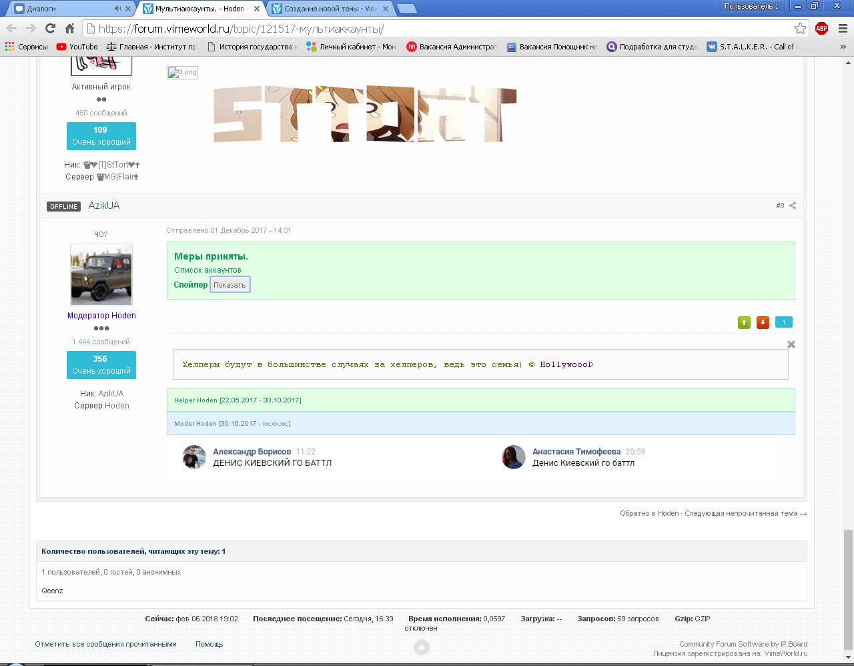Click the share icon next to #8
This screenshot has width=854, height=666.
tap(793, 206)
